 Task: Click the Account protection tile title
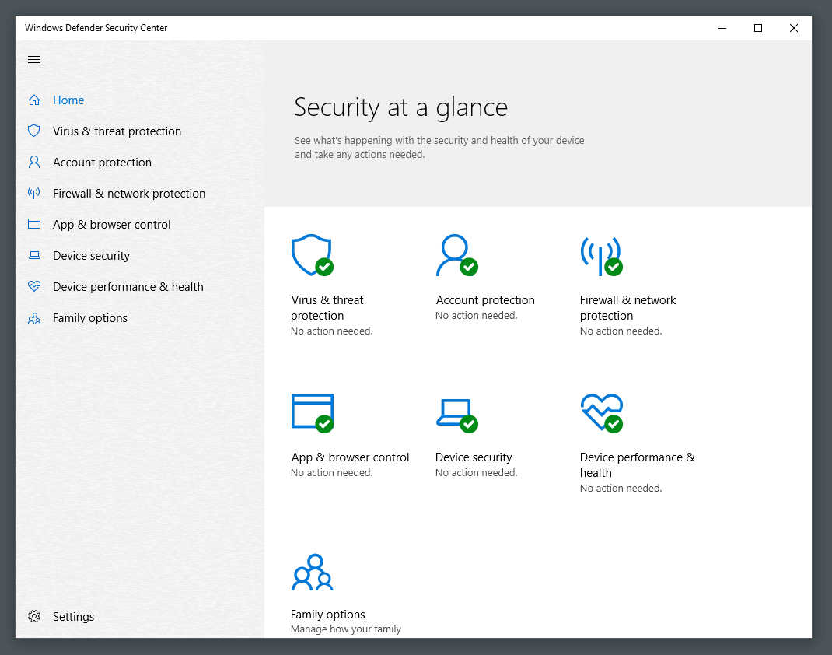tap(485, 300)
